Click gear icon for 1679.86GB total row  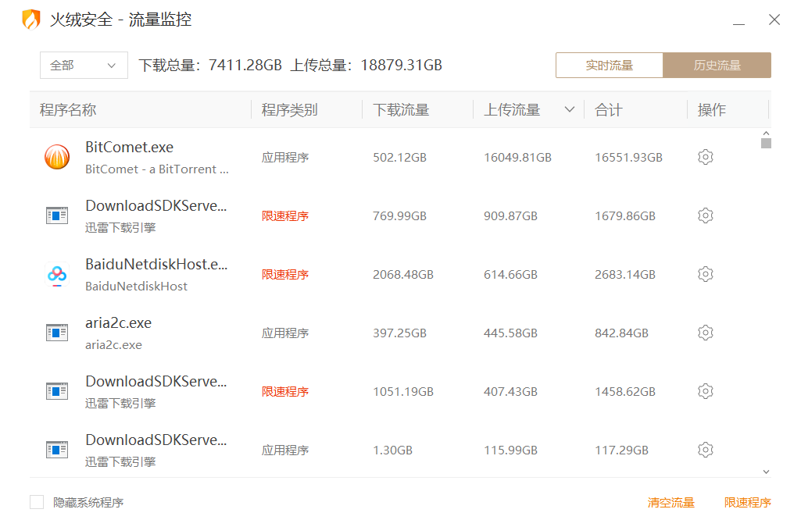[x=705, y=215]
